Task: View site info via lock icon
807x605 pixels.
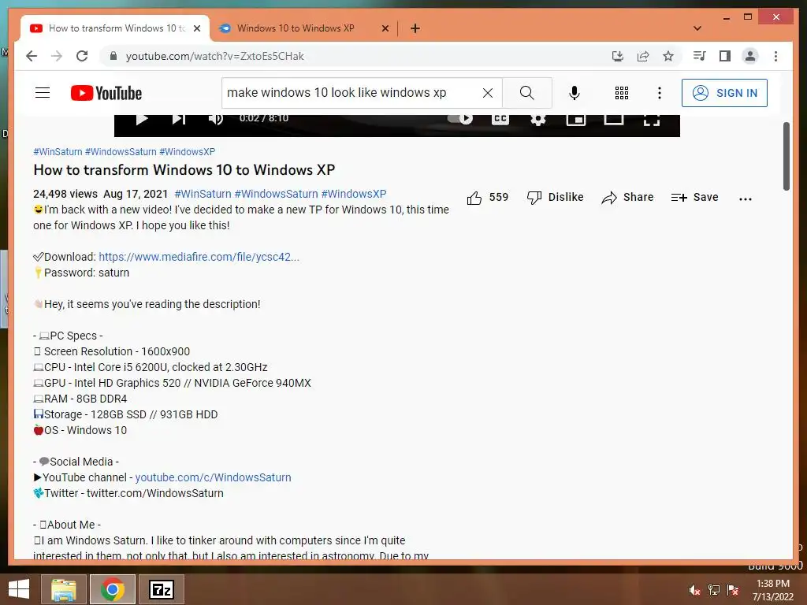Action: [x=113, y=56]
